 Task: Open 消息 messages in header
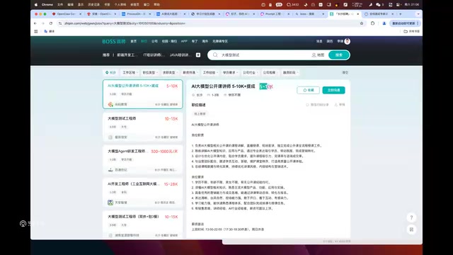(319, 41)
